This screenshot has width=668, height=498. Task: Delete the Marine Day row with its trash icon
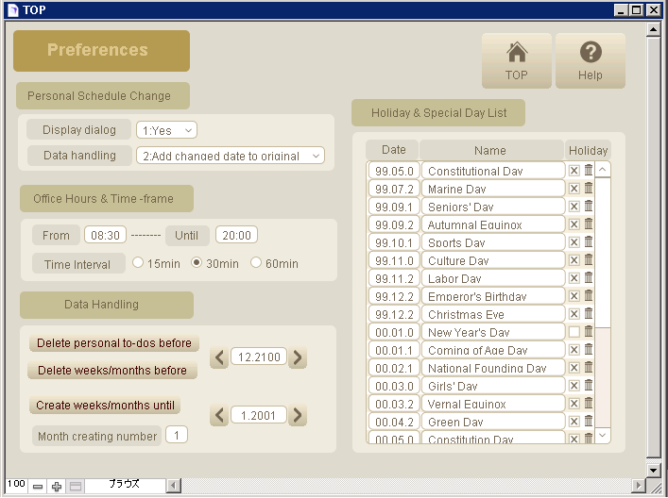[x=589, y=188]
